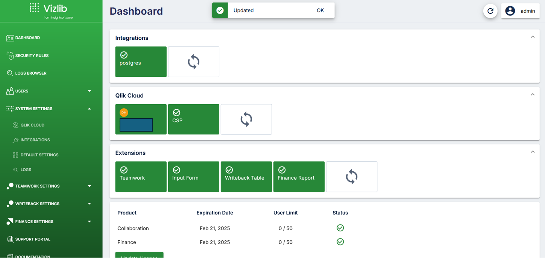This screenshot has width=545, height=258.
Task: Click the admin account button
Action: click(521, 11)
